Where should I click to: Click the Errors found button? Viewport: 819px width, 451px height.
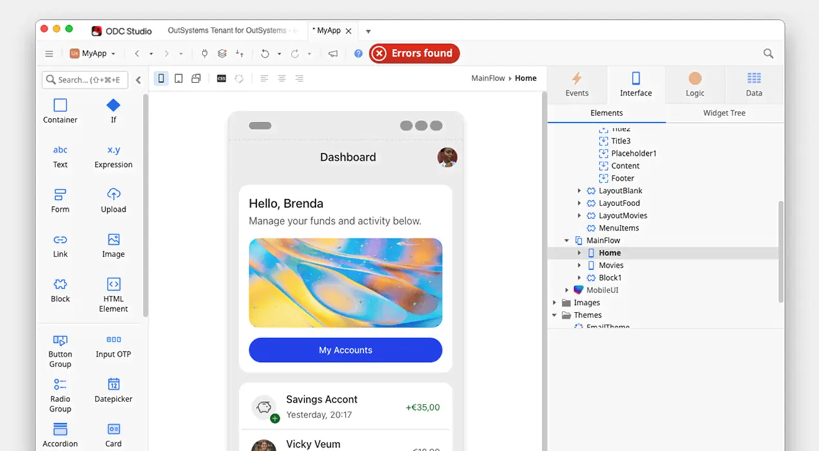point(414,53)
